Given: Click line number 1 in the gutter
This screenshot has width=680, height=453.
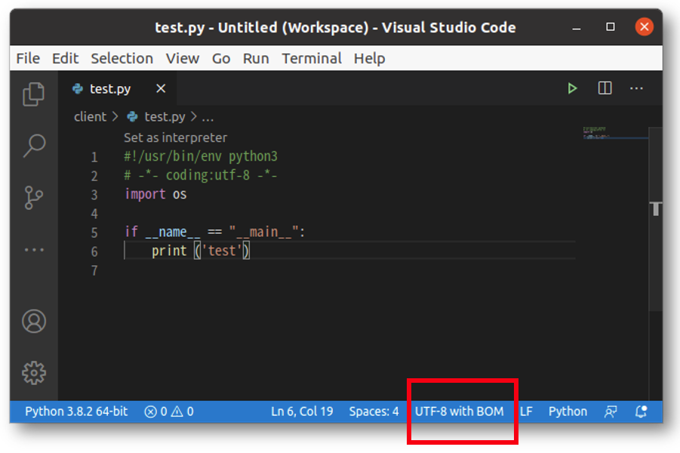Looking at the screenshot, I should tap(94, 156).
